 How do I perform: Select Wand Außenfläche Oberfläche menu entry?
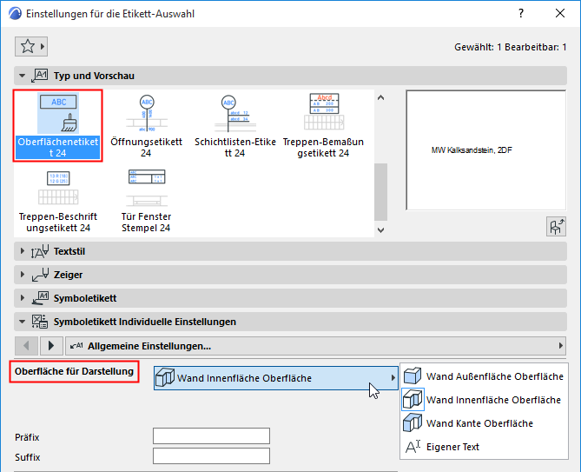tap(484, 376)
